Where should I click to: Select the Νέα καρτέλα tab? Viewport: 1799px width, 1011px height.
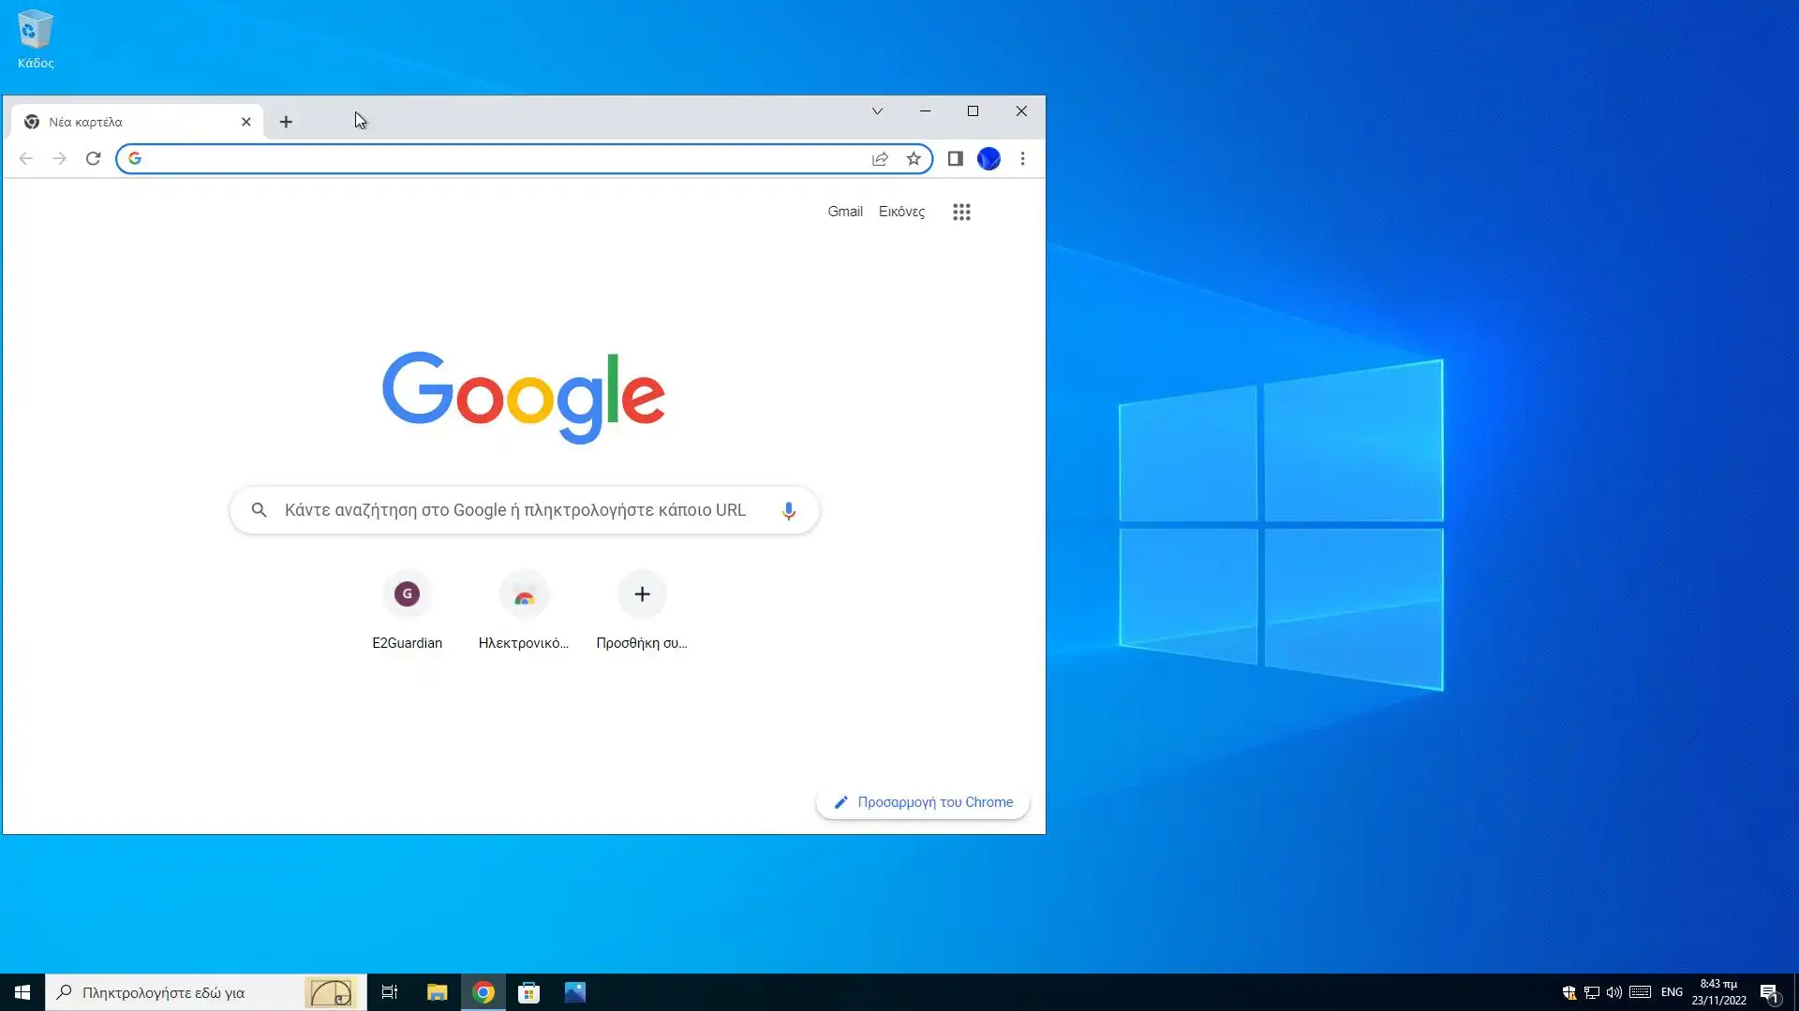(122, 122)
